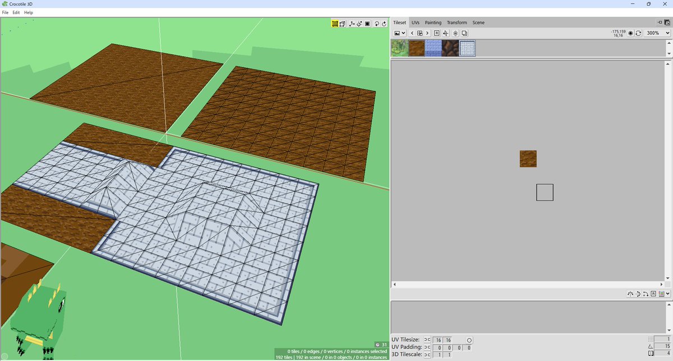673x361 pixels.
Task: Switch to the Painting tab
Action: tap(433, 22)
